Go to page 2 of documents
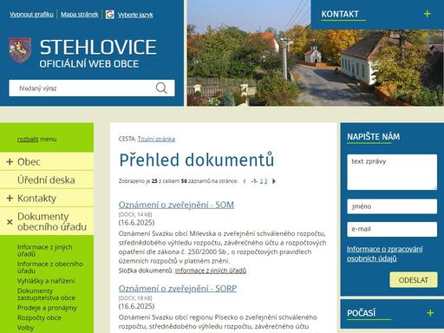The image size is (444, 333). pos(261,181)
